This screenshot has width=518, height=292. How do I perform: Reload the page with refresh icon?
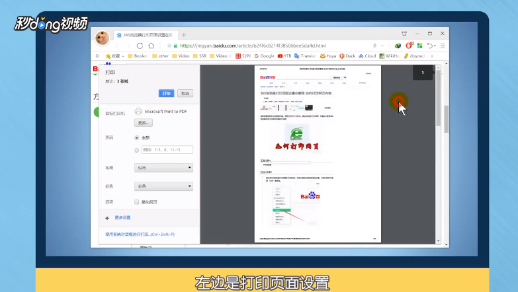point(140,46)
